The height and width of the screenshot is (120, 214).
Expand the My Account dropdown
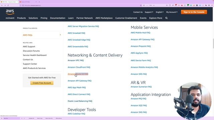[172, 12]
